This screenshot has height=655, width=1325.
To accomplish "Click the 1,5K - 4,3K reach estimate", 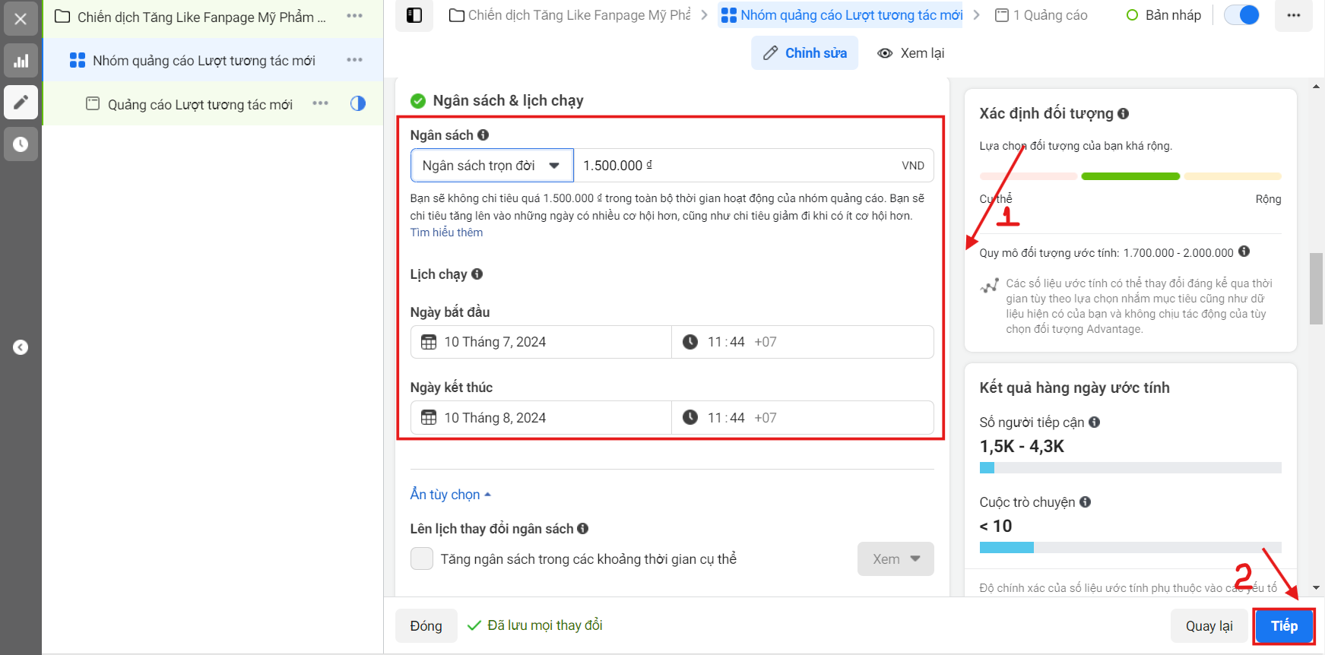I will click(1022, 446).
